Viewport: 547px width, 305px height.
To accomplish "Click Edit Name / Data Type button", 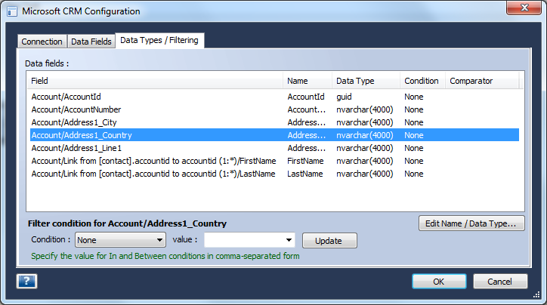I will point(471,223).
